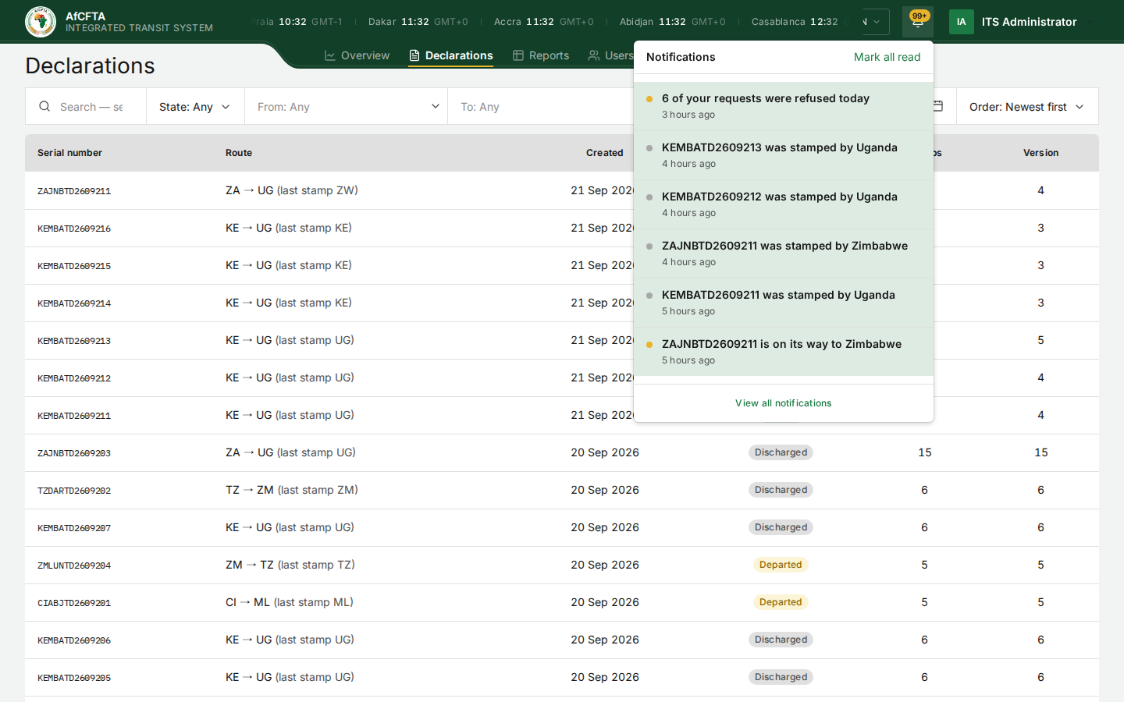Click route CI → ML (last stamp ML)
Screen dimensions: 1124x702
tap(290, 602)
